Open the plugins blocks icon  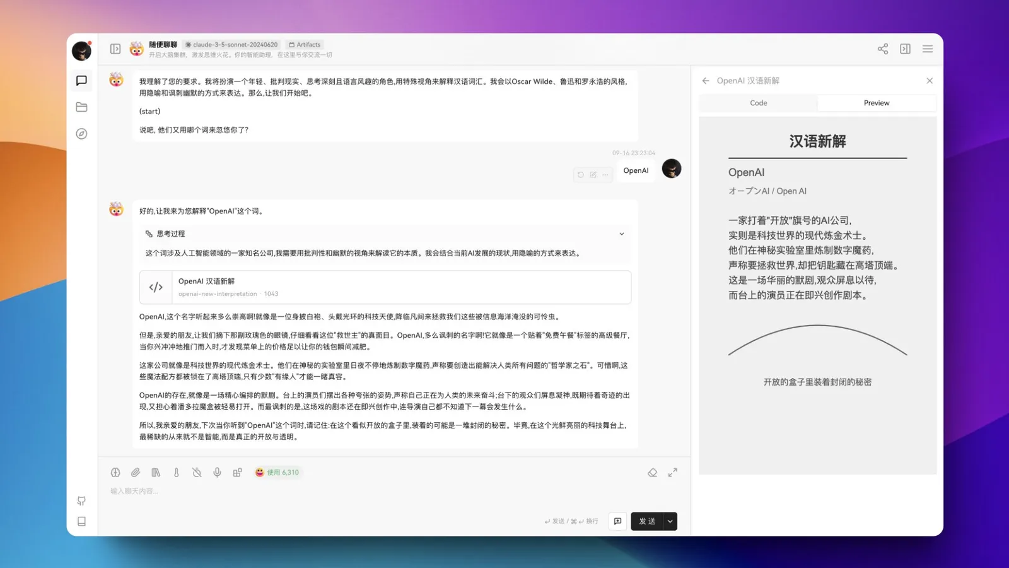tap(237, 472)
